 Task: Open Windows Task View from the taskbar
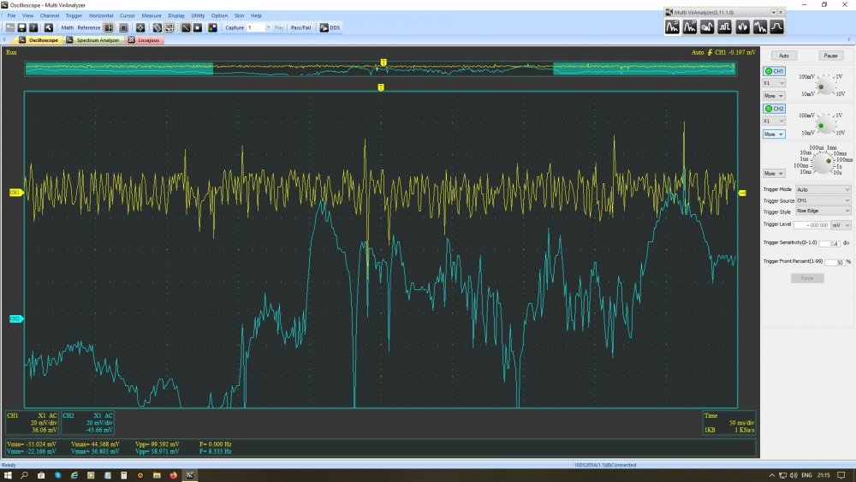point(41,474)
